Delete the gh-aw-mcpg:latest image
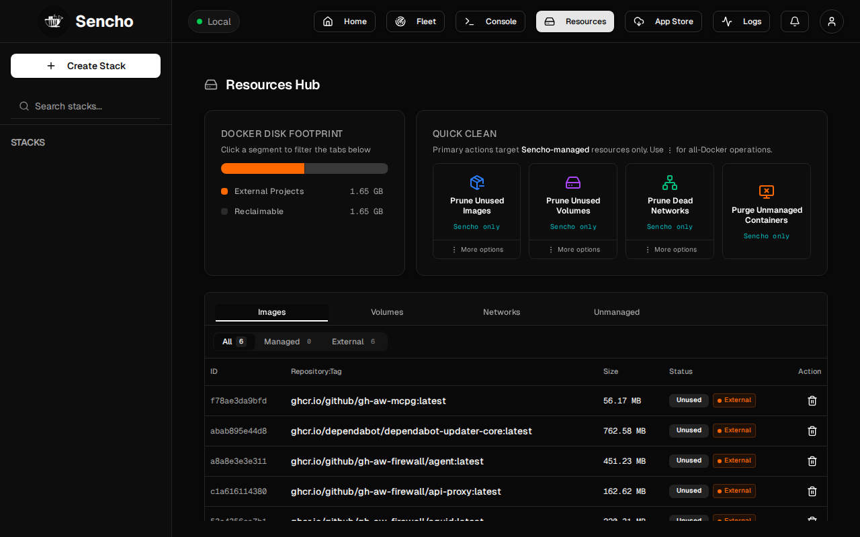Image resolution: width=860 pixels, height=537 pixels. pyautogui.click(x=812, y=401)
